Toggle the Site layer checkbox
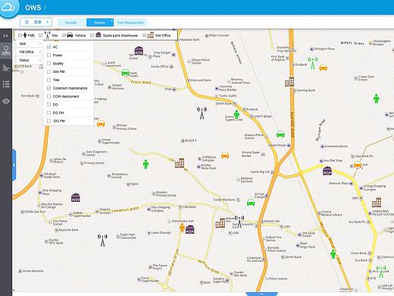The height and width of the screenshot is (296, 394). (x=41, y=36)
